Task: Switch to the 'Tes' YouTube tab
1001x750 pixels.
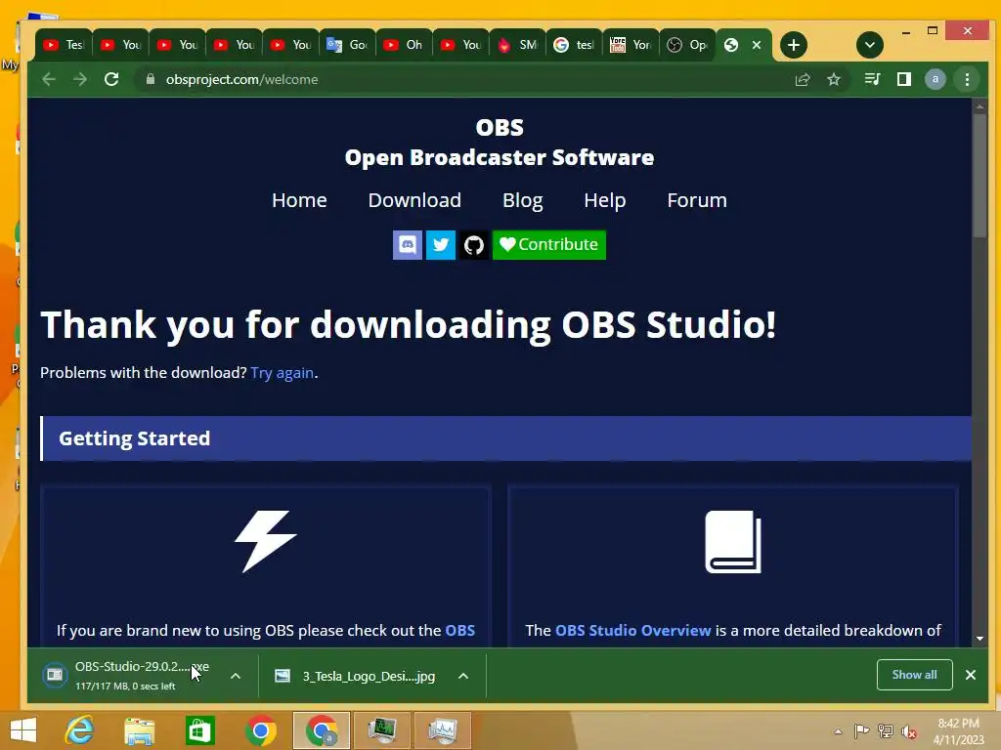Action: pos(64,45)
